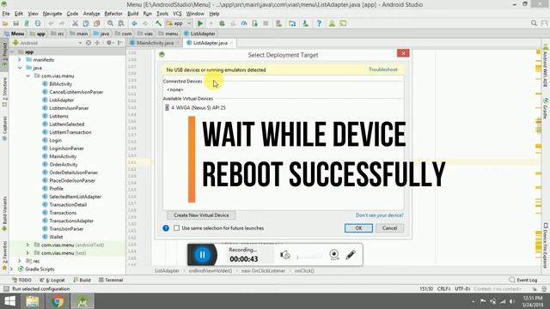The width and height of the screenshot is (550, 309).
Task: Click Don't see your device? link
Action: (x=380, y=215)
